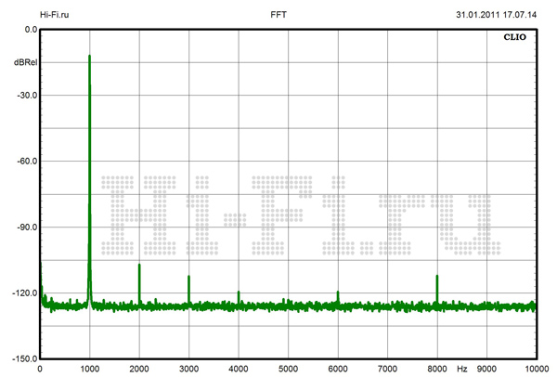Click the FFT chart title
This screenshot has width=557, height=377.
(x=278, y=15)
